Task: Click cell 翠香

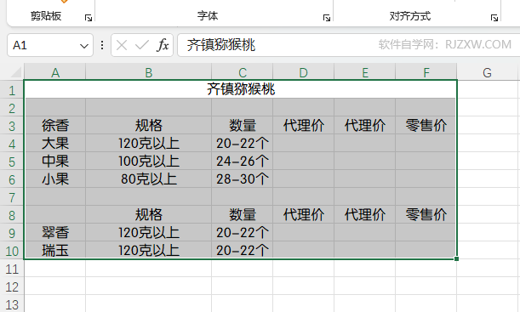Action: point(55,233)
